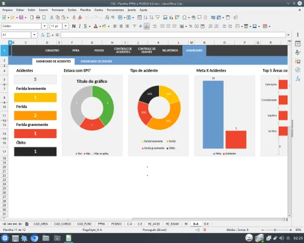Click the Name Box showing A1
This screenshot has height=243, width=304.
tap(16, 35)
